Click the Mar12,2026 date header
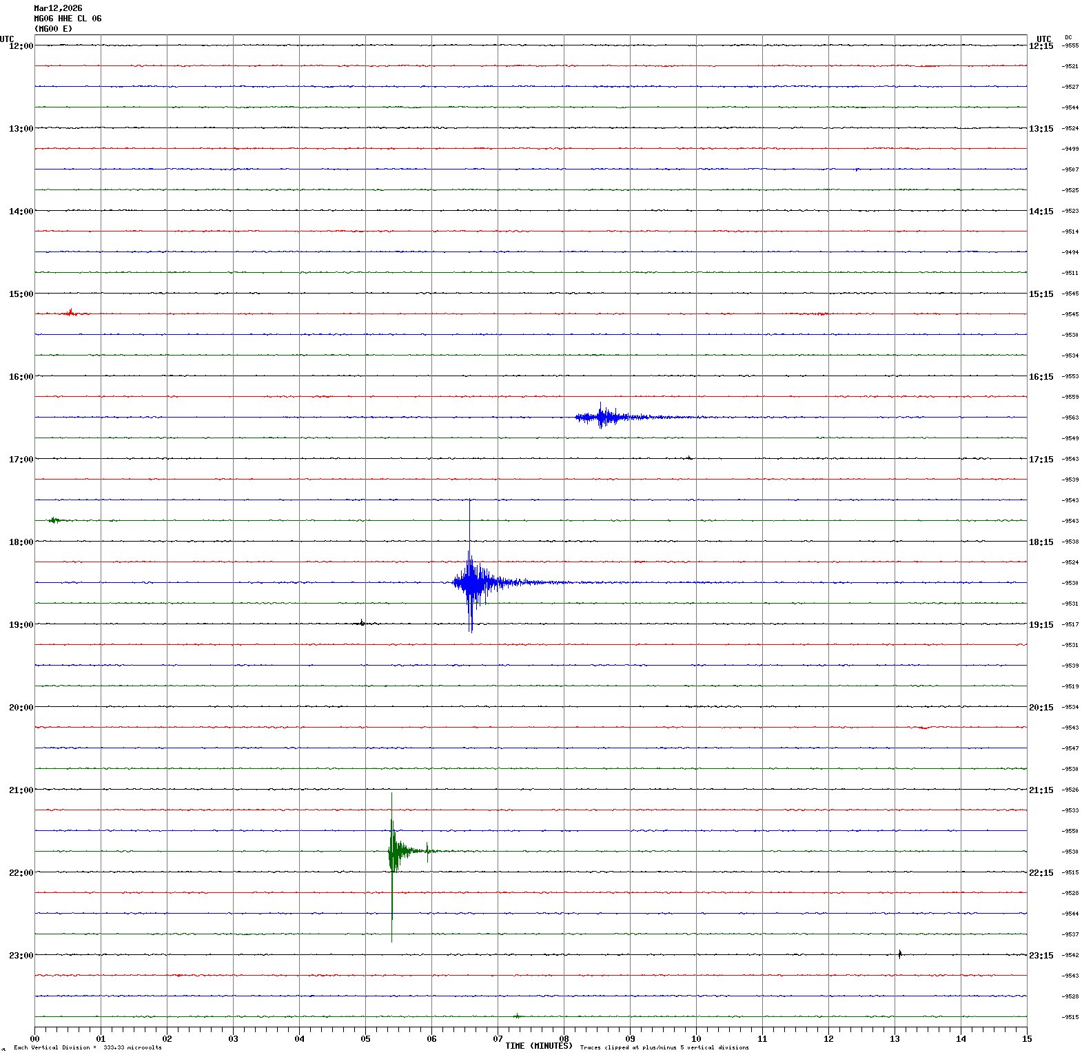 click(58, 8)
